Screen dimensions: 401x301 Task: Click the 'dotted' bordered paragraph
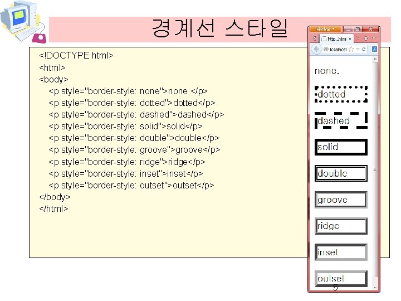coord(341,94)
